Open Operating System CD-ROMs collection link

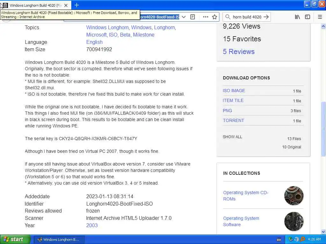[246, 196]
